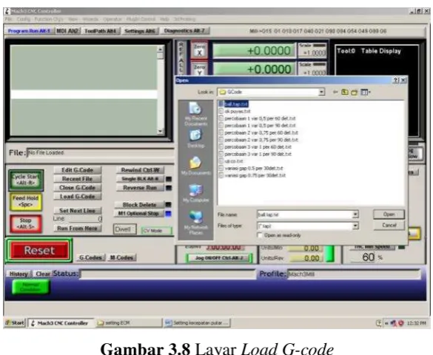Click the History button
This screenshot has height=355, width=433.
click(x=19, y=274)
